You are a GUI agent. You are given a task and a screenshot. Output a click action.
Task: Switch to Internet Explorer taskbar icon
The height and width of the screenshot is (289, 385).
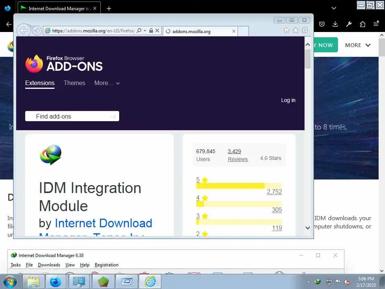[150, 281]
